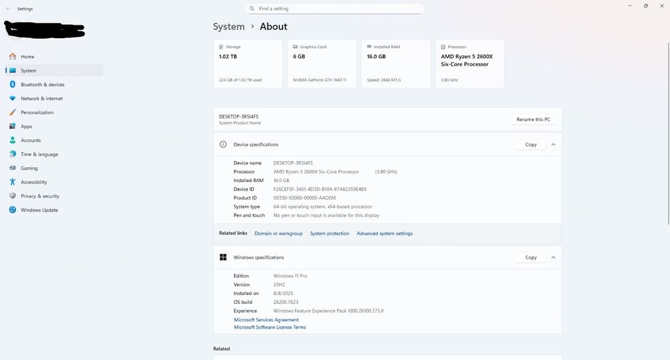
Task: Go to System in breadcrumb
Action: coord(228,27)
